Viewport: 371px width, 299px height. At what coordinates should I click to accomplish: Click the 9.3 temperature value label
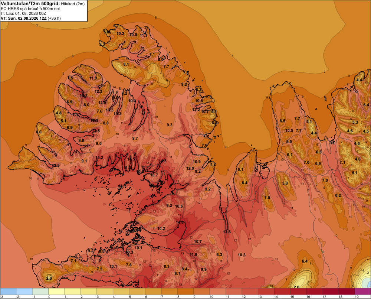point(170,125)
